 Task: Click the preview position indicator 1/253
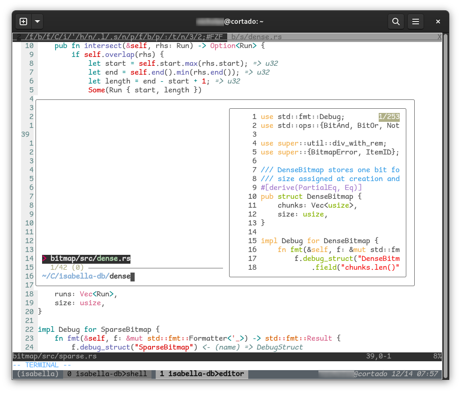[x=389, y=117]
